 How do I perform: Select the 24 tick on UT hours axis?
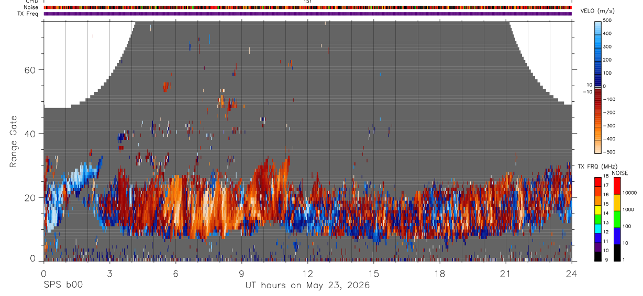[571, 274]
